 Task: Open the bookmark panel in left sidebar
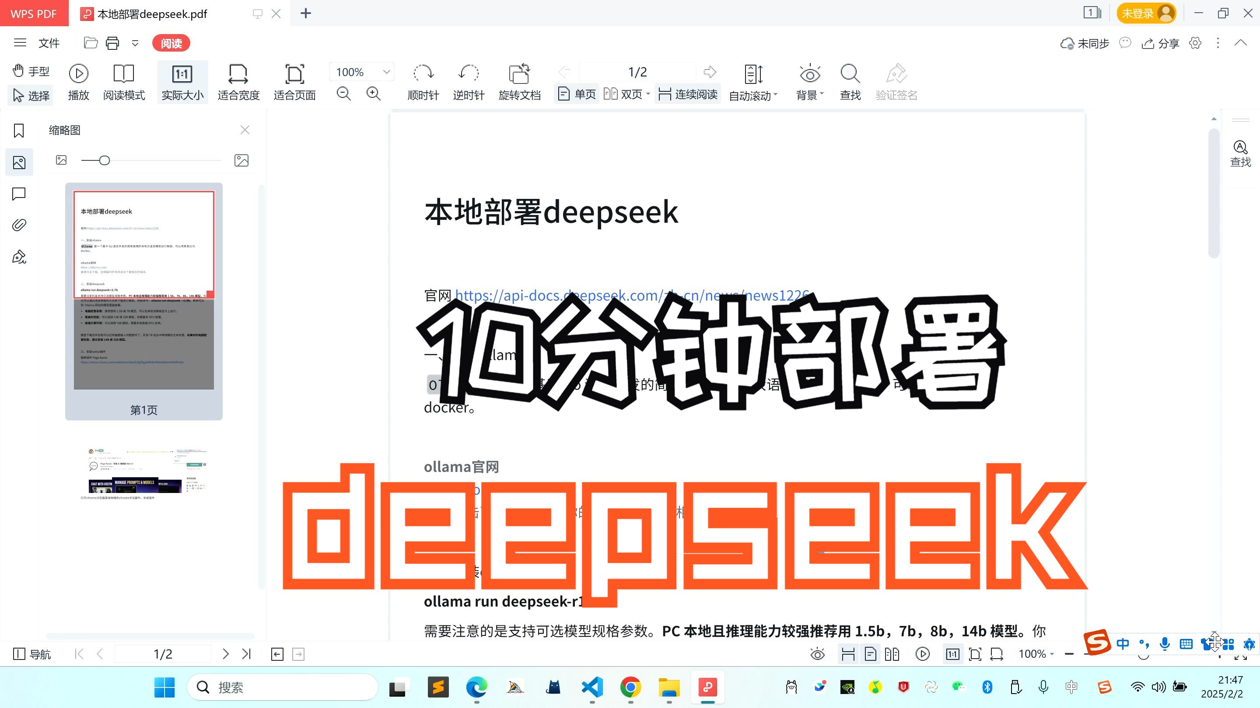tap(18, 131)
